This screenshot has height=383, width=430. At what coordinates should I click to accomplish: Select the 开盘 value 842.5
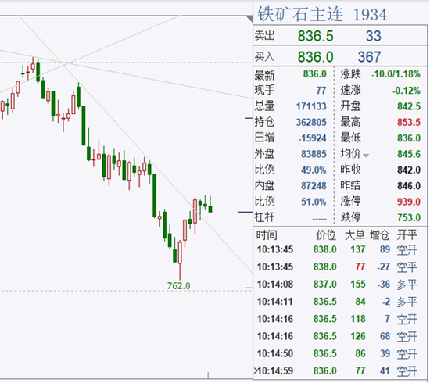[x=409, y=106]
